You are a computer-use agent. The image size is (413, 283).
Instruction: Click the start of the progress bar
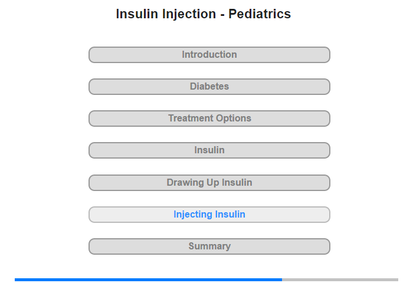pyautogui.click(x=16, y=279)
